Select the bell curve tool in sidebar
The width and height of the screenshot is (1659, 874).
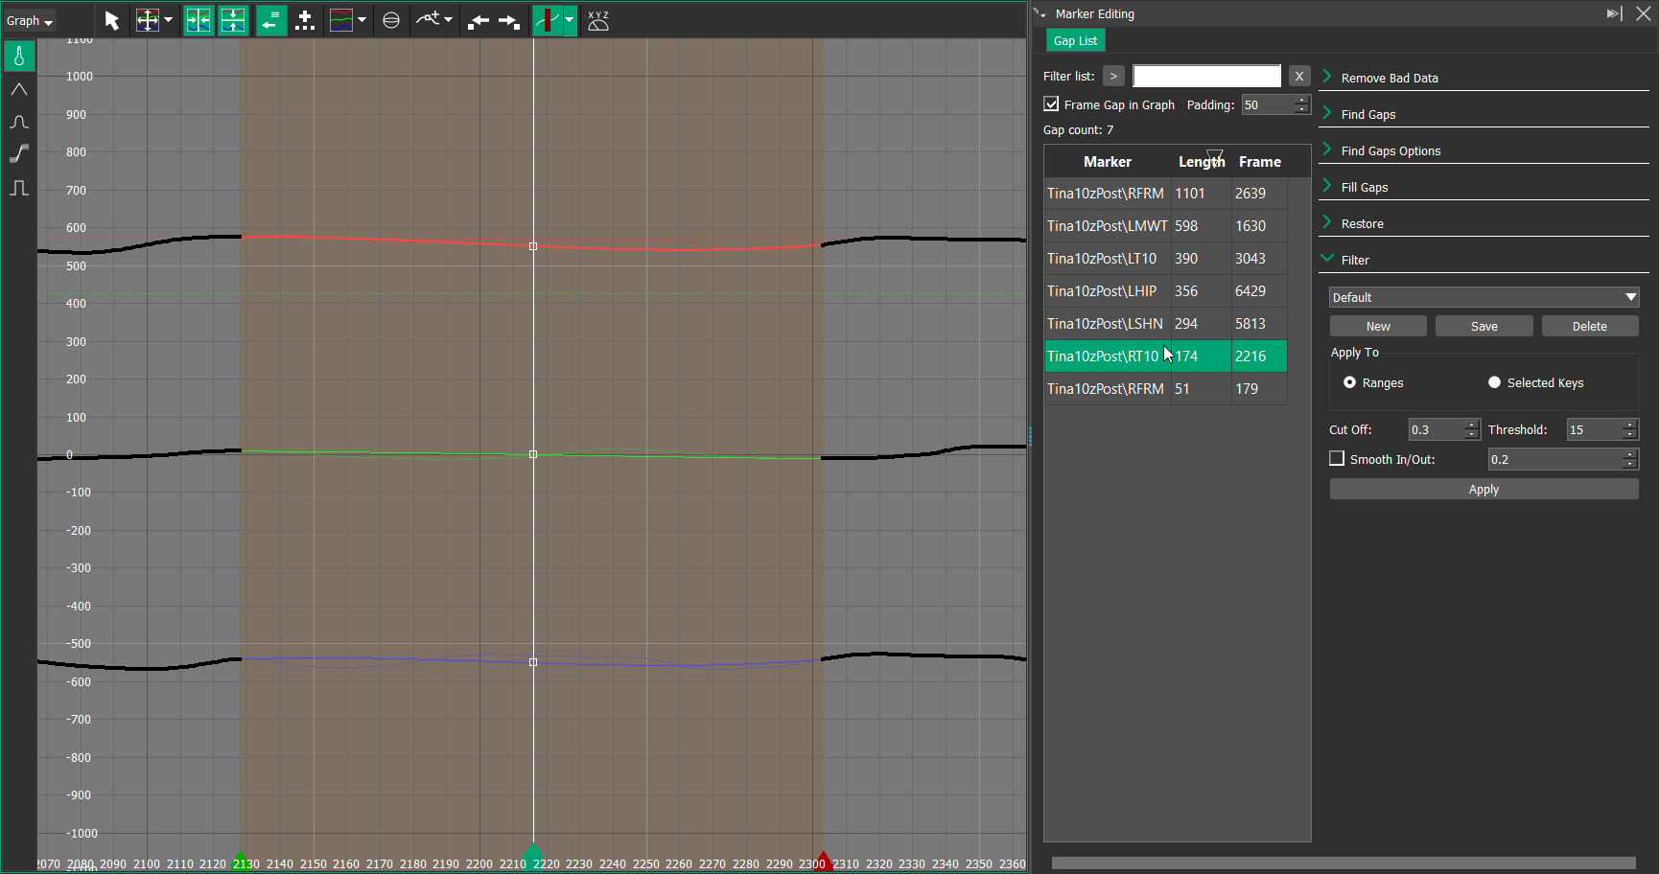(19, 122)
